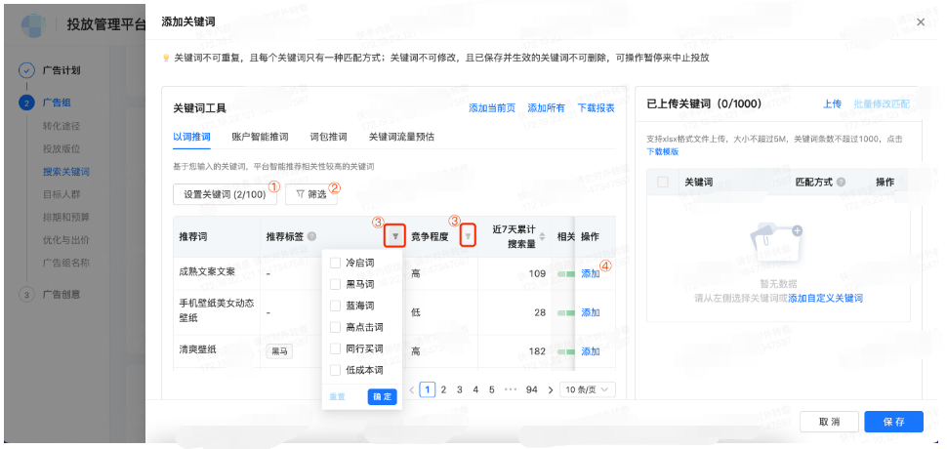Click the search volume value 182
This screenshot has height=449, width=947.
[x=538, y=351]
